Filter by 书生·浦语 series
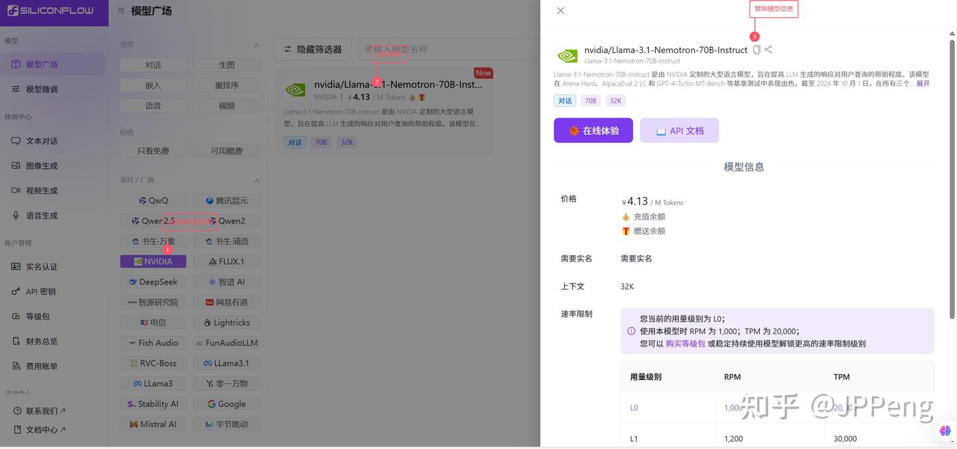 pos(227,241)
